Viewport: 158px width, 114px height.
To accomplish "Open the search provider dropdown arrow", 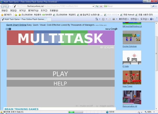I will pyautogui.click(x=156, y=6).
